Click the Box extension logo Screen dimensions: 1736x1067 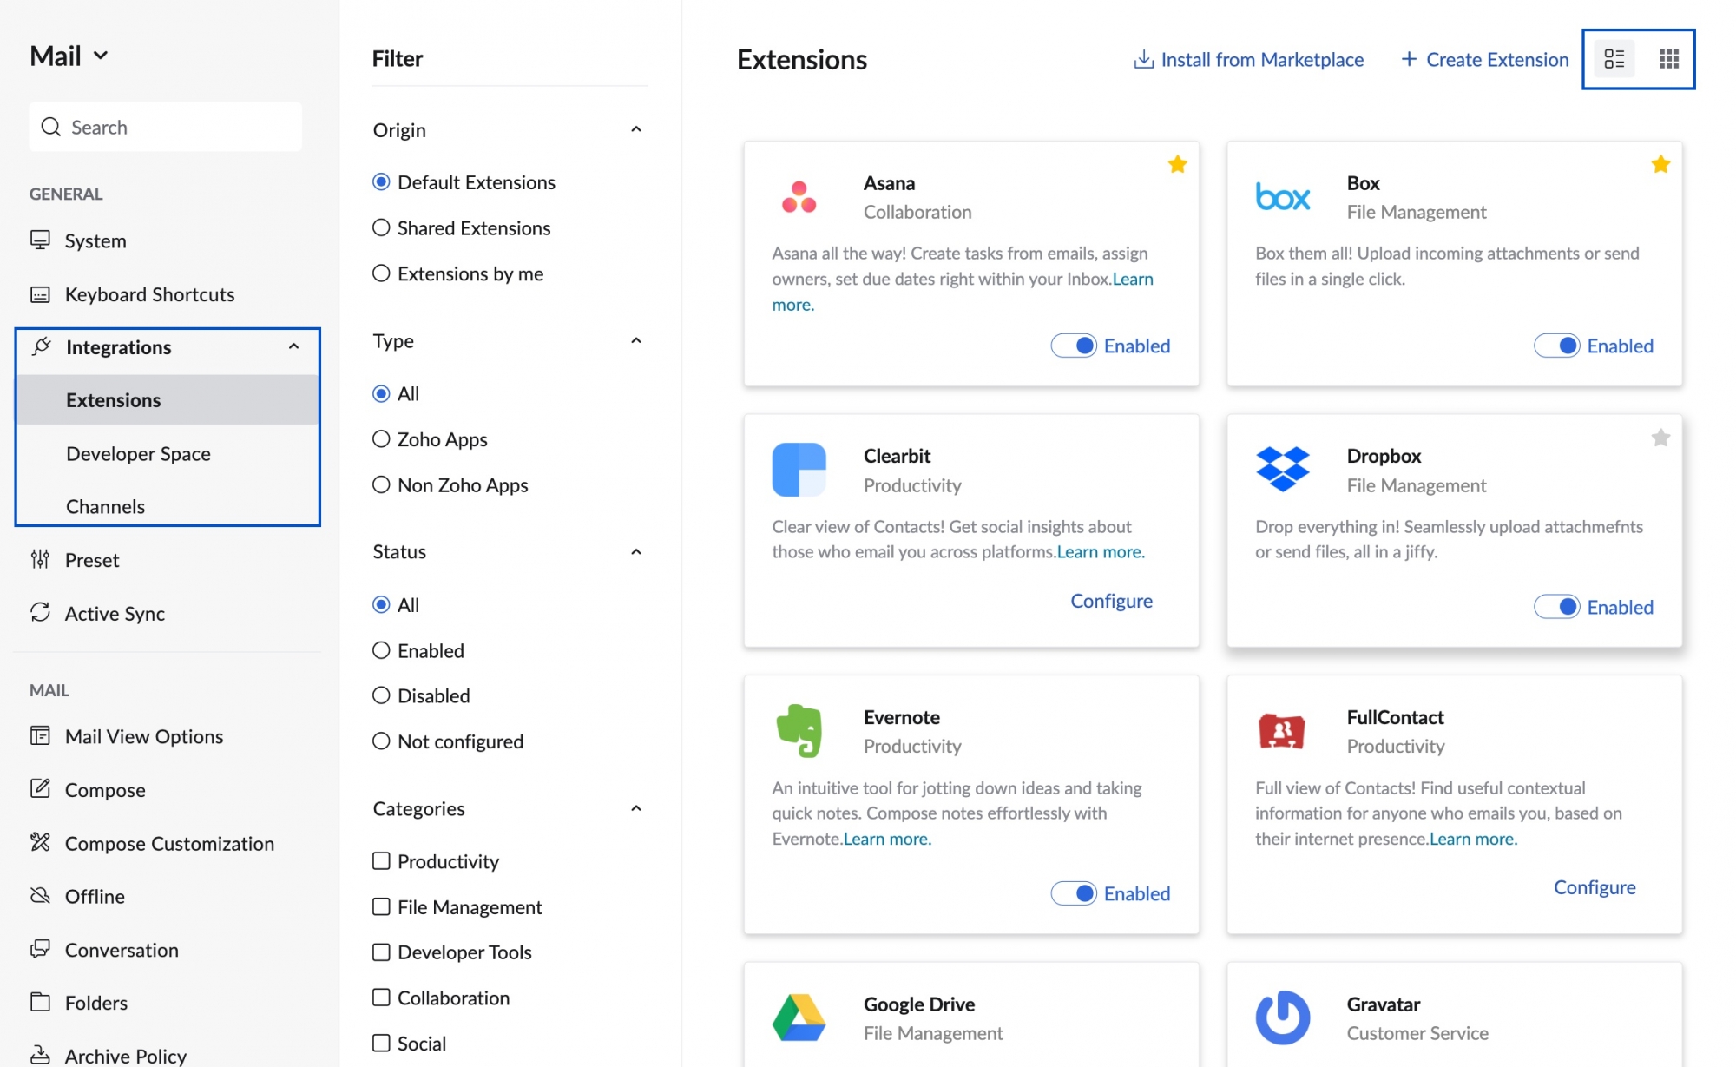coord(1282,198)
